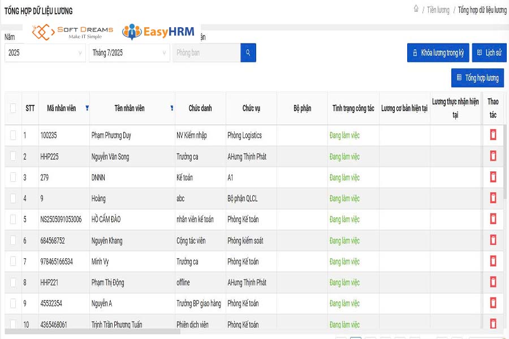
Task: Tick the checkbox for DNNN row
Action: tap(13, 177)
